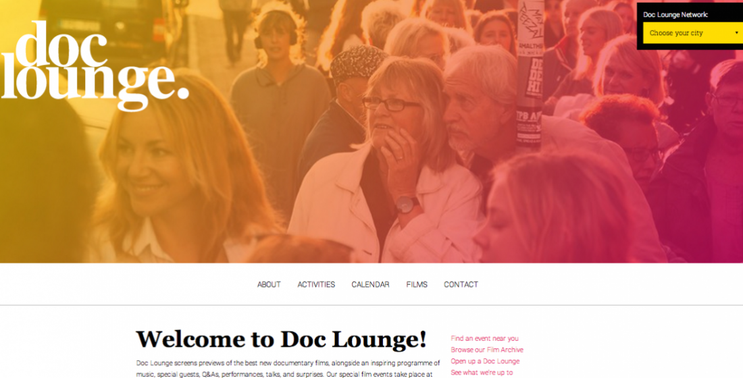Open the Calendar section
Screen dimensions: 743x378
(x=370, y=284)
